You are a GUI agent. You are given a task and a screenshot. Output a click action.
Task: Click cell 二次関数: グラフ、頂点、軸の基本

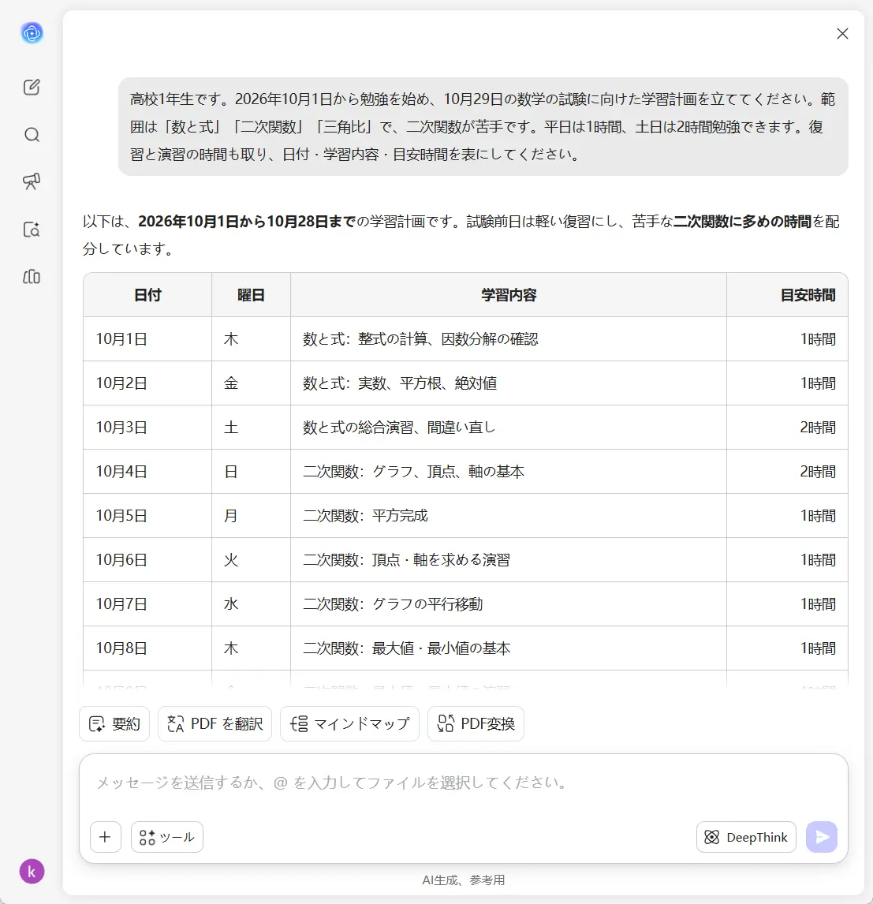pyautogui.click(x=509, y=472)
